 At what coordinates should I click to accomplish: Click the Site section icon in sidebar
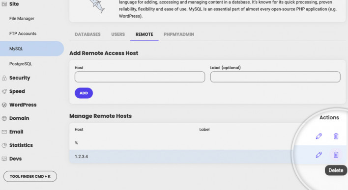pyautogui.click(x=4, y=4)
